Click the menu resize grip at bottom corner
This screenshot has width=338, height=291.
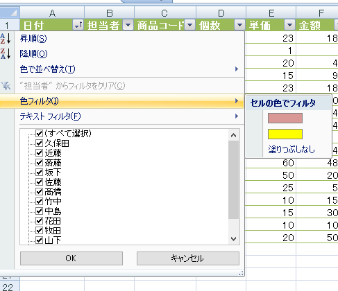(241, 273)
